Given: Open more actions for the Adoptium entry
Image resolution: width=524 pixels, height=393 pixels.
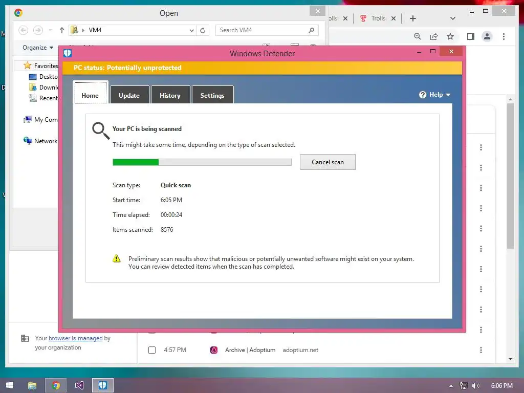Looking at the screenshot, I should pyautogui.click(x=481, y=350).
